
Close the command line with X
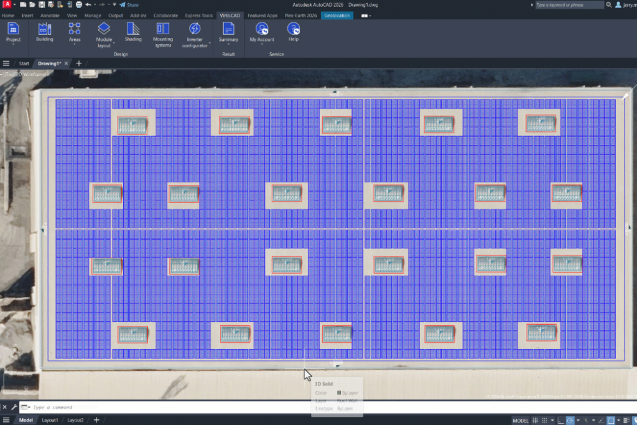point(4,407)
